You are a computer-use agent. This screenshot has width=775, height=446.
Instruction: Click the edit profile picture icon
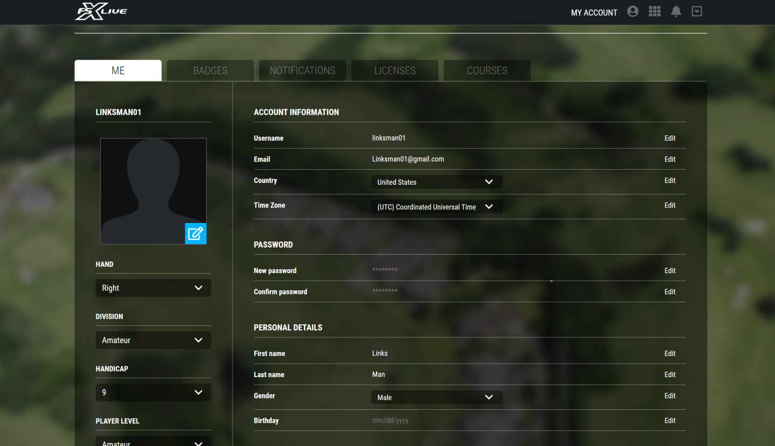click(x=196, y=233)
